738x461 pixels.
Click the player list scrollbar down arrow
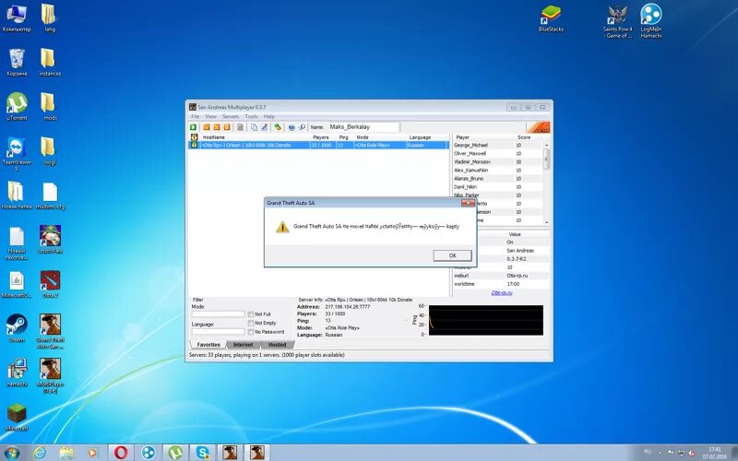(546, 222)
